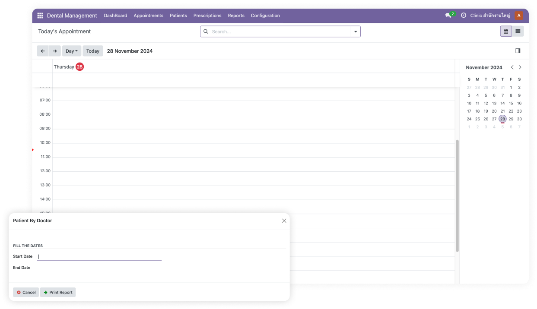537x309 pixels.
Task: Close the Patient By Doctor dialog
Action: pos(284,221)
